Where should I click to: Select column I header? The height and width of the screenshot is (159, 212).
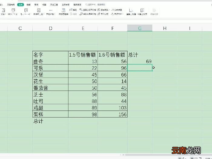click(190, 28)
